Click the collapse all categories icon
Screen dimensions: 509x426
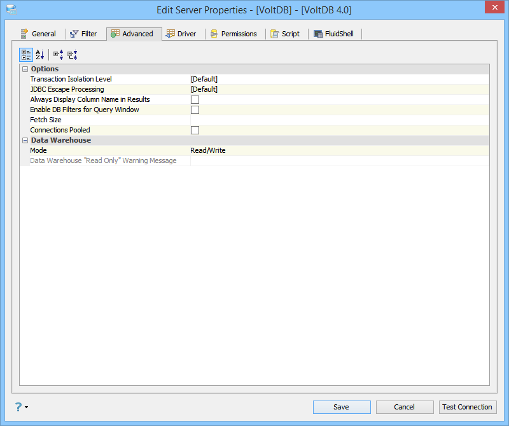(73, 55)
